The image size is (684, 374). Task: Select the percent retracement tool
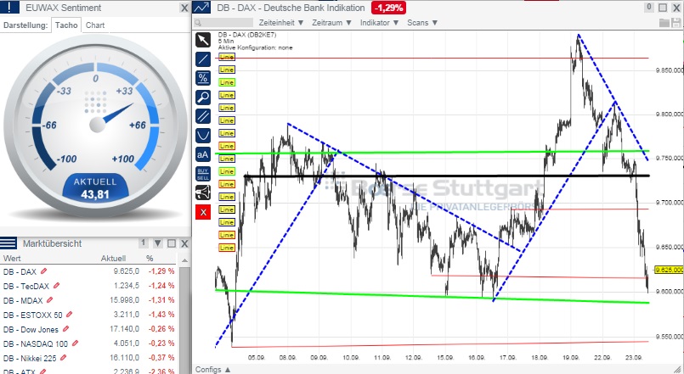point(203,78)
